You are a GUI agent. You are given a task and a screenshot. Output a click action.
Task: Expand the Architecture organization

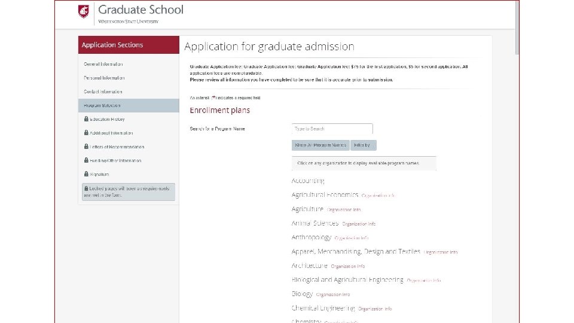click(x=309, y=266)
